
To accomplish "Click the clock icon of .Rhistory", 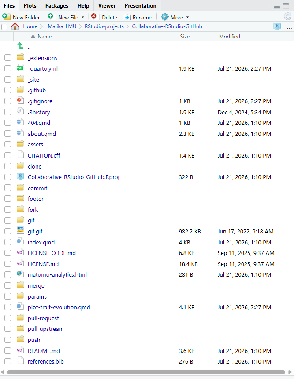I will 20,111.
